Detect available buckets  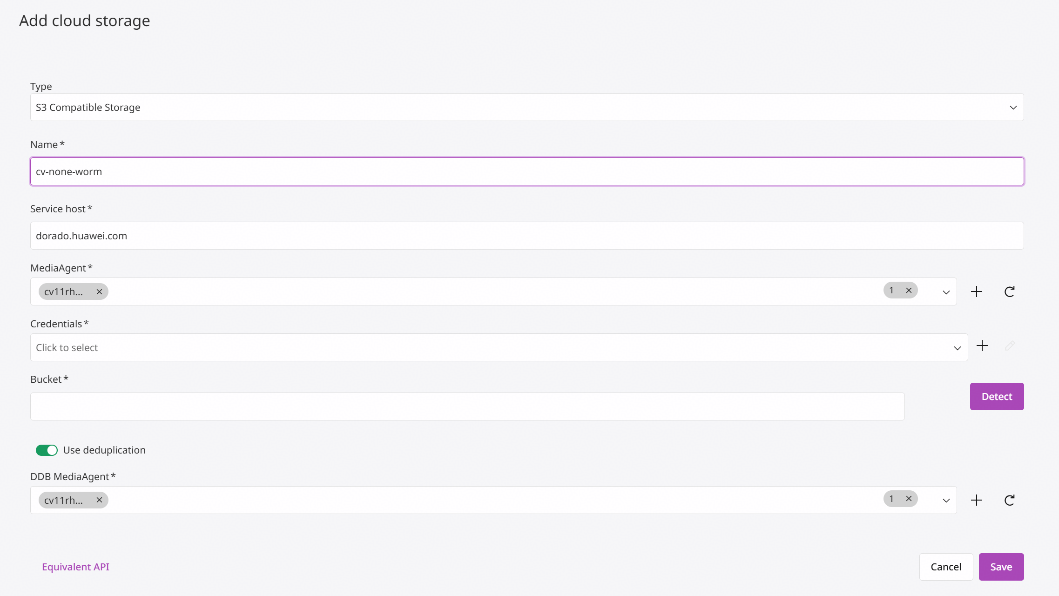click(x=997, y=397)
